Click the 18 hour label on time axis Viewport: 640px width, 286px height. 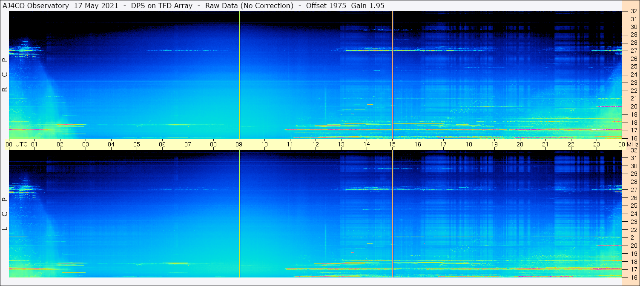(x=469, y=144)
